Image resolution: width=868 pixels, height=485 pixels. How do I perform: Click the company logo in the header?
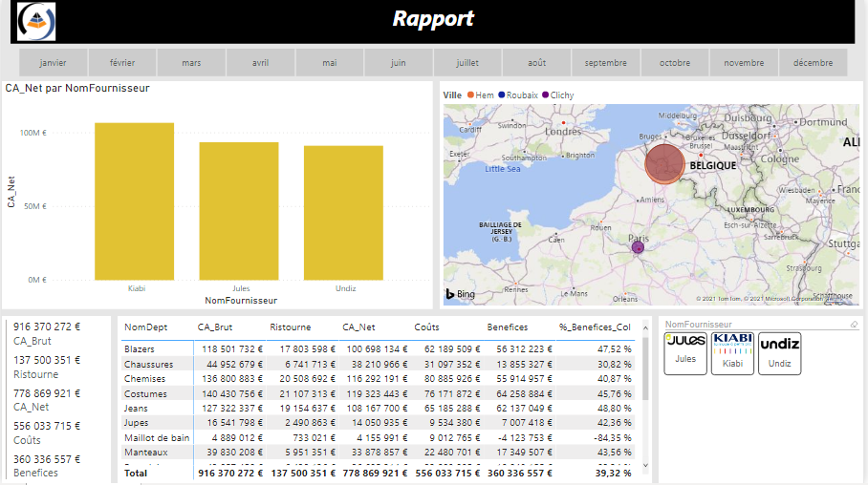click(36, 21)
